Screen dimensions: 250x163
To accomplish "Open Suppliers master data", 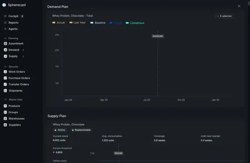I will click(x=15, y=125).
